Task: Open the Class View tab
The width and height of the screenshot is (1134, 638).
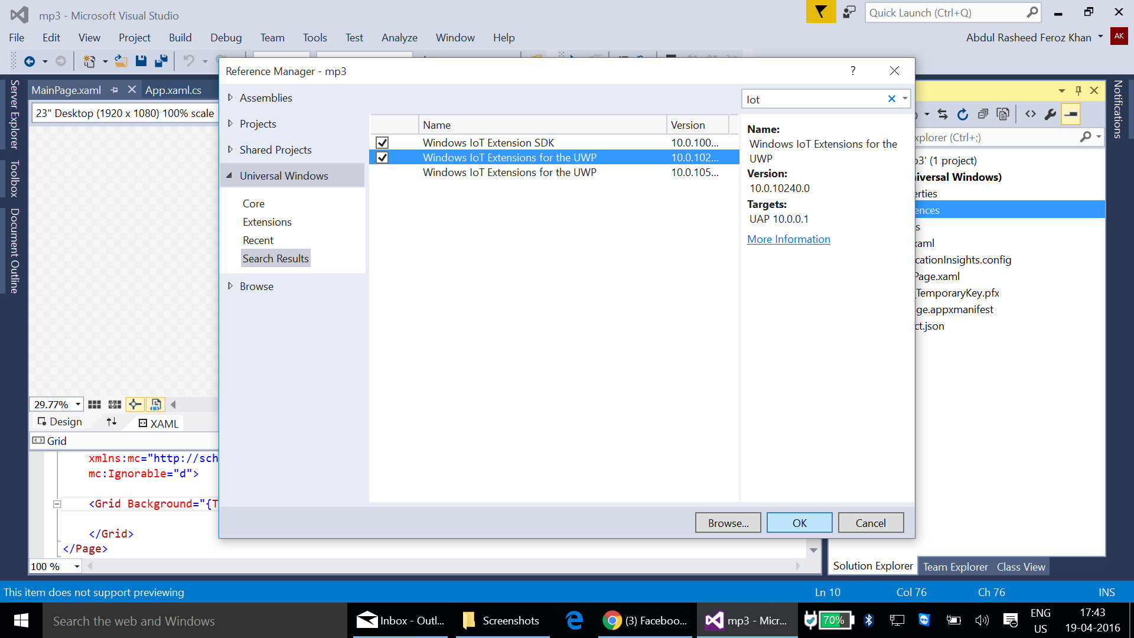Action: tap(1021, 567)
